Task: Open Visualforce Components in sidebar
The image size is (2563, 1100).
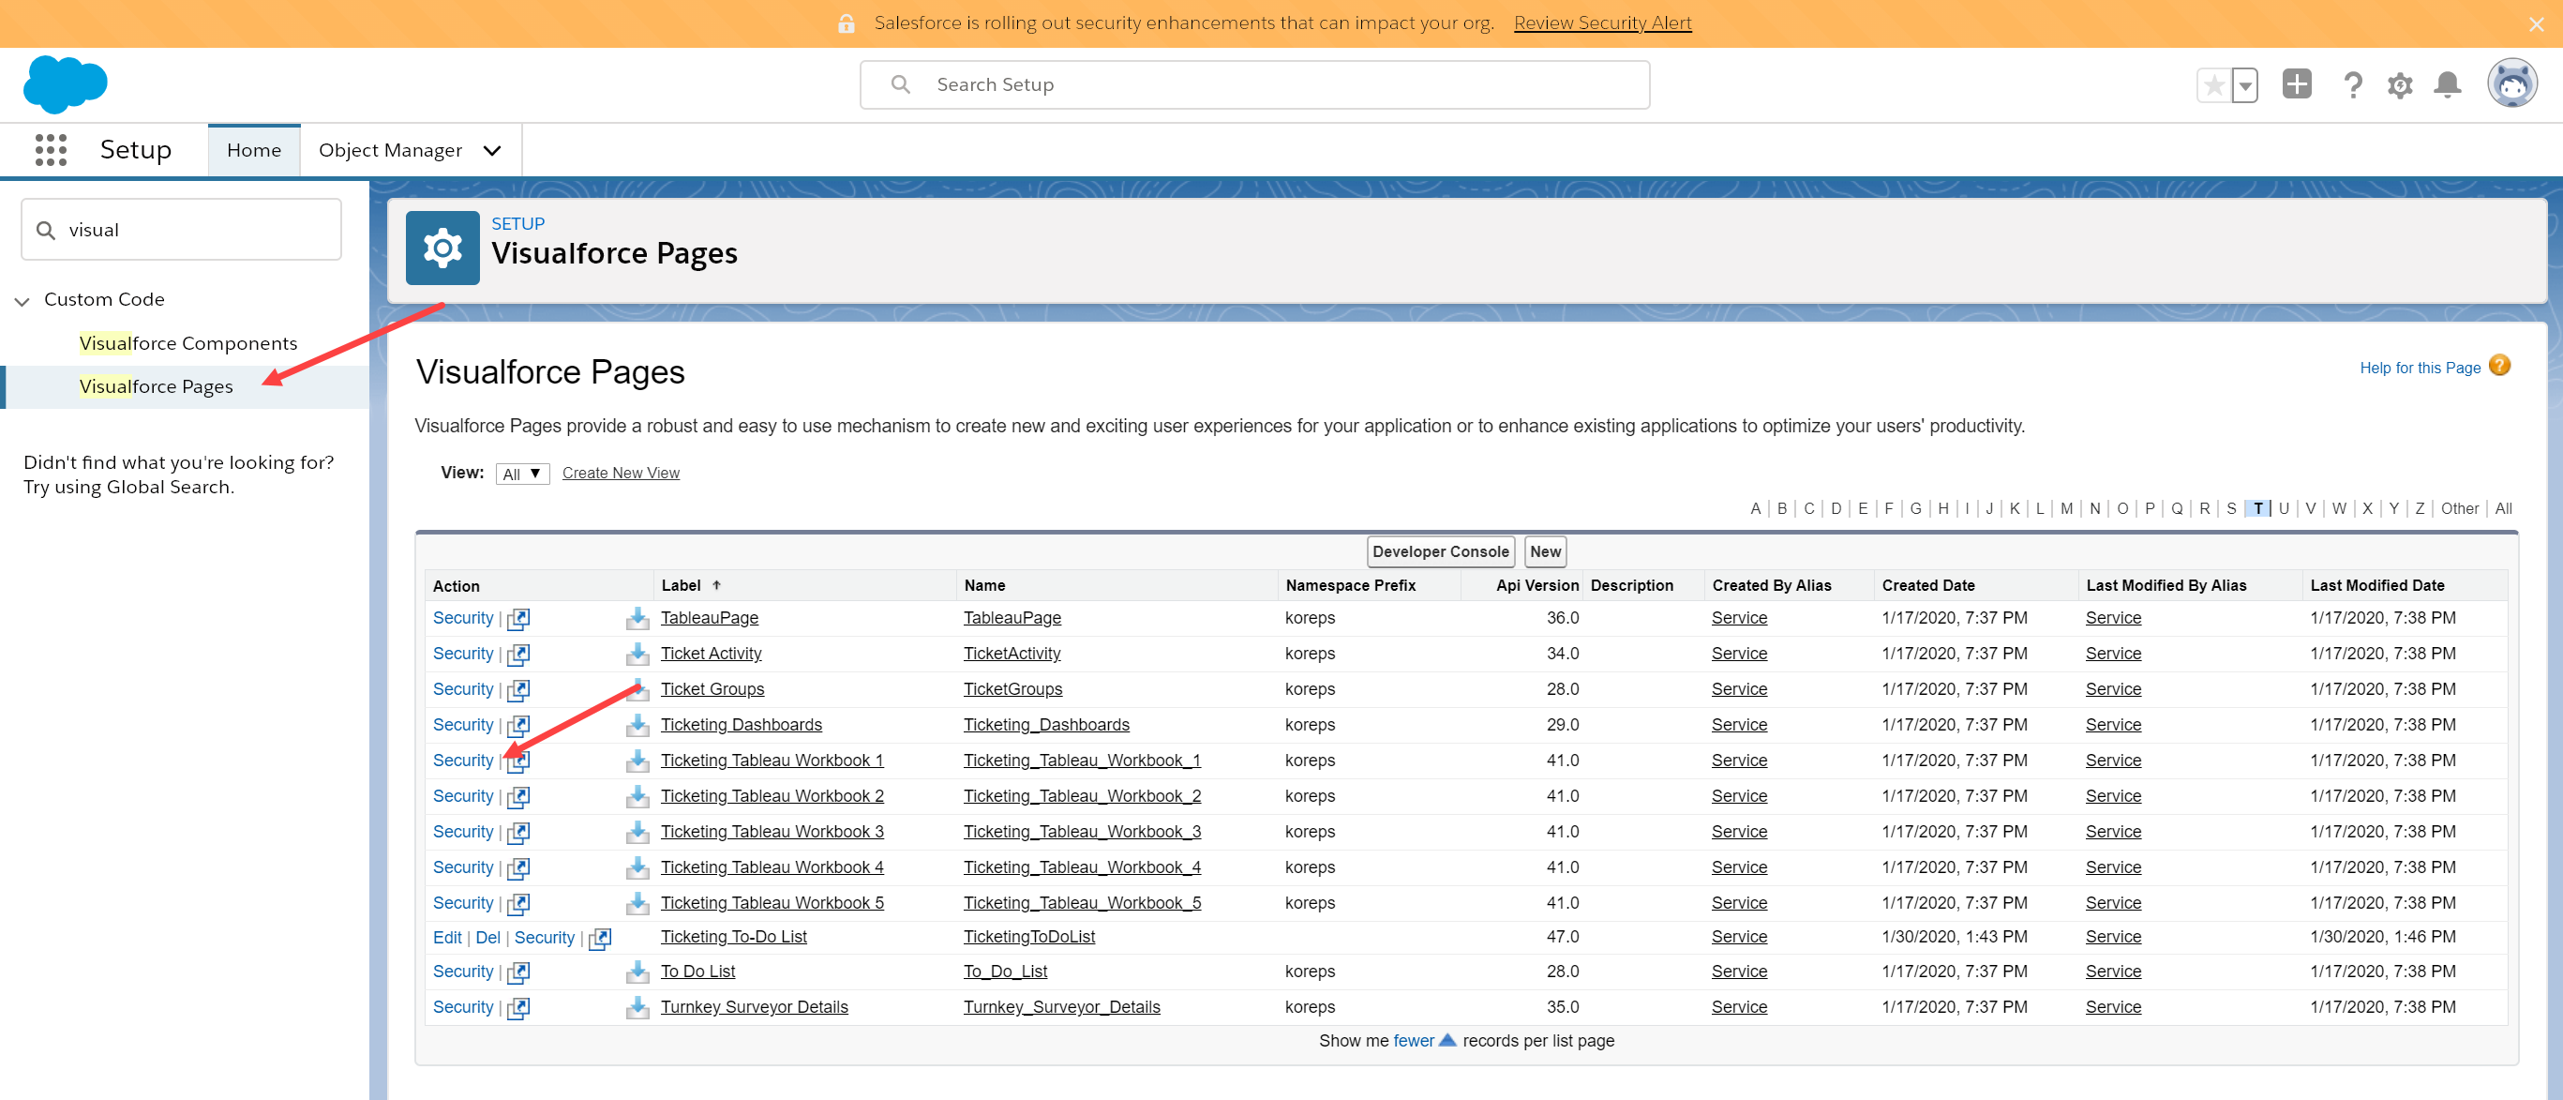Action: [188, 343]
